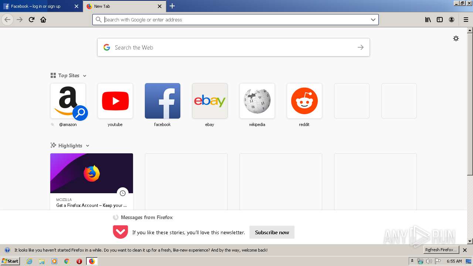Show sidebars icon in toolbar
This screenshot has height=266, width=473.
[440, 20]
